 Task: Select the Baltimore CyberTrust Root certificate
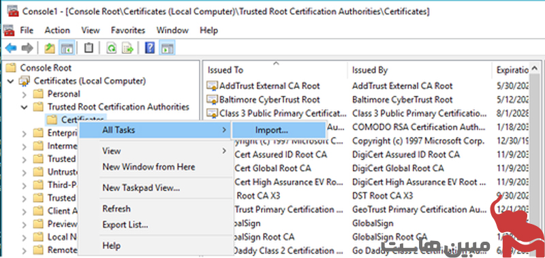coord(269,99)
